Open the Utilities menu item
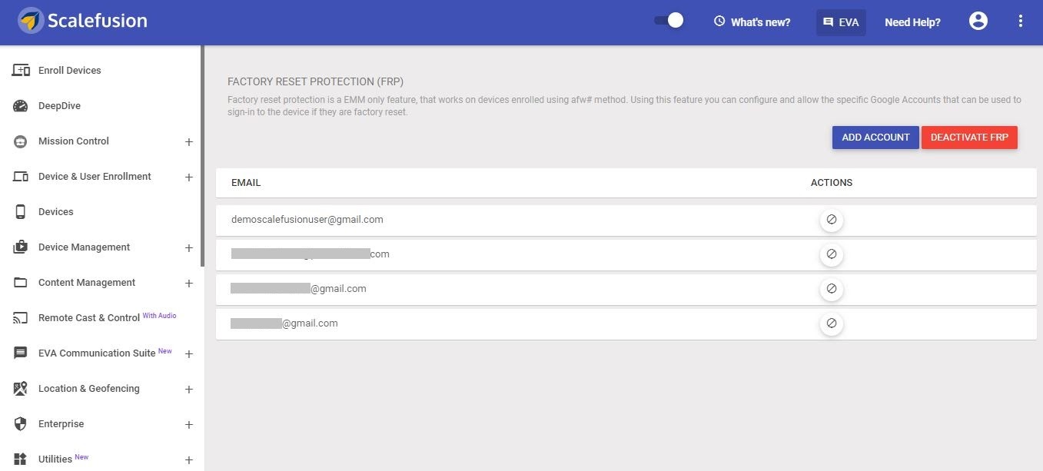The height and width of the screenshot is (471, 1043). pos(56,459)
